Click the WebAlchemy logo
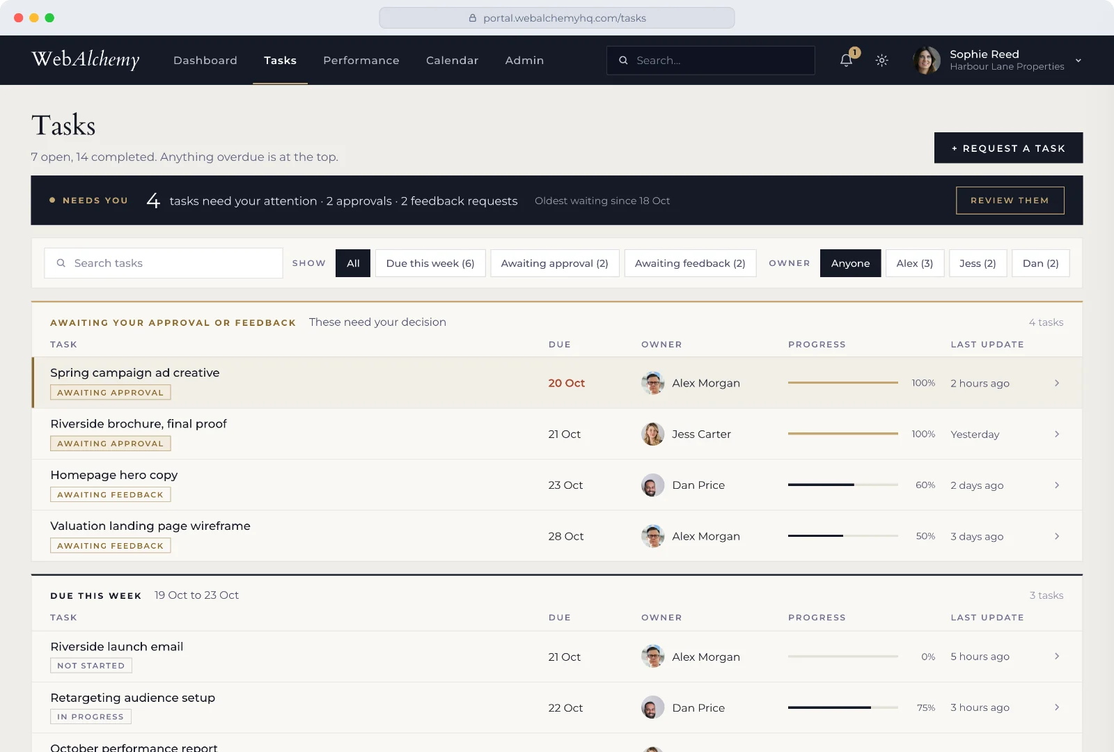 (86, 60)
